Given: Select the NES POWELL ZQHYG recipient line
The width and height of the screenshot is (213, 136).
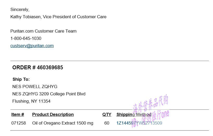Looking at the screenshot, I should [x=35, y=87].
